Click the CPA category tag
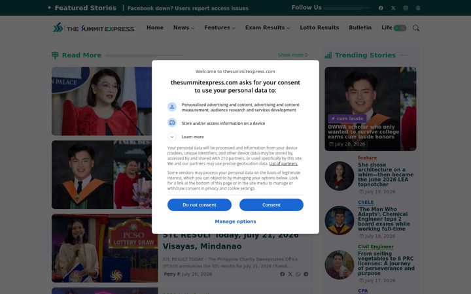The image size is (471, 294). [362, 291]
